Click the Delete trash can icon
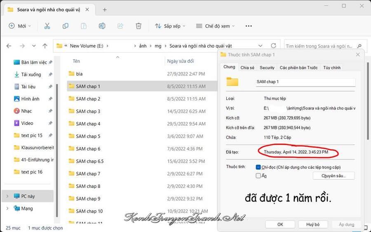The image size is (371, 232). pyautogui.click(x=139, y=26)
